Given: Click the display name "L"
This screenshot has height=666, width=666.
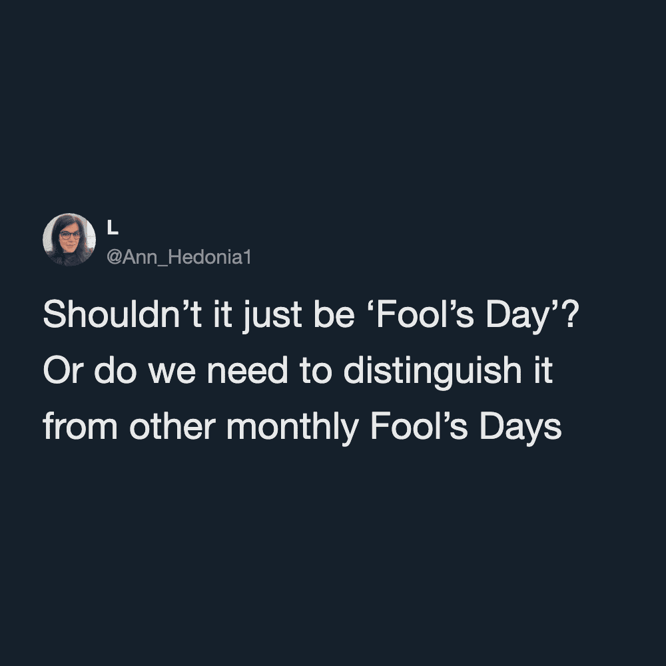Looking at the screenshot, I should 113,228.
